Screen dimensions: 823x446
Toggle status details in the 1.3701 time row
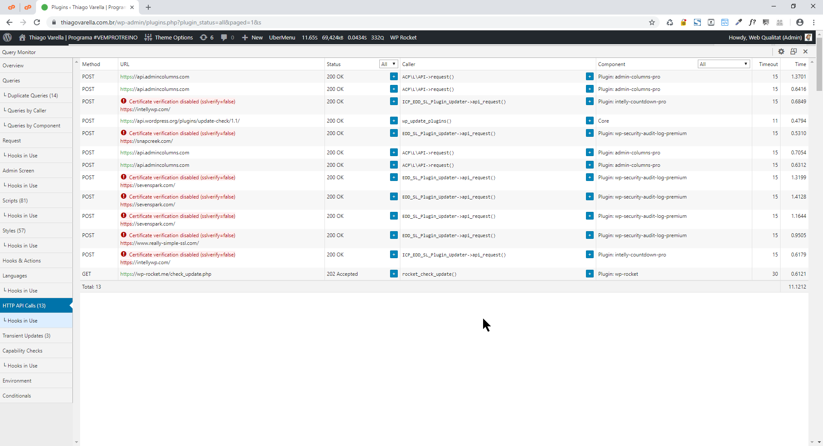394,76
